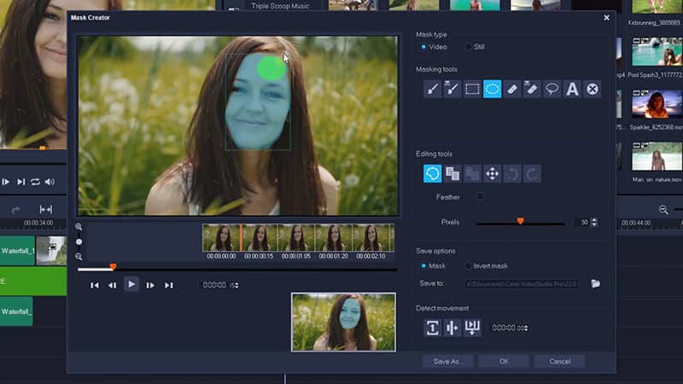Select the Ellipse masking tool
The height and width of the screenshot is (384, 683).
pos(492,89)
